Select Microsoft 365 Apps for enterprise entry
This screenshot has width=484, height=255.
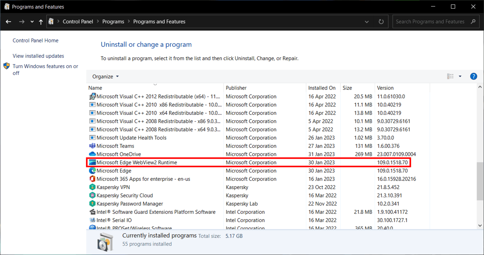(143, 179)
